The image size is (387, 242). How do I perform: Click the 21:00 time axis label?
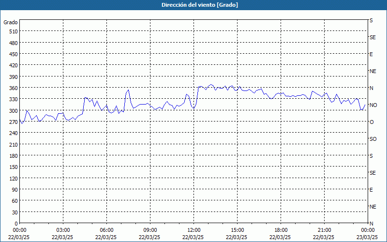[x=324, y=230]
